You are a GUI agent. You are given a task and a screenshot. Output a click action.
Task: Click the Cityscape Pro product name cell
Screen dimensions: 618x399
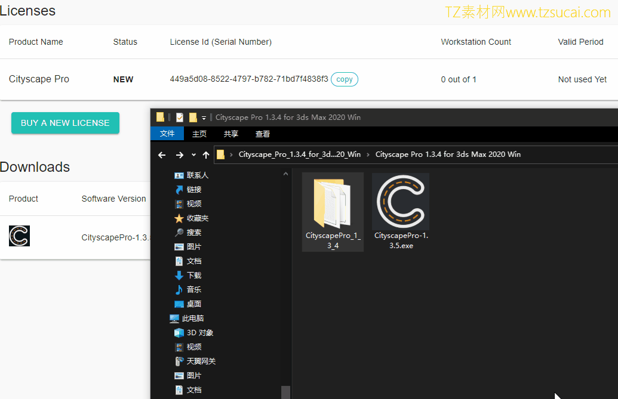coord(39,79)
